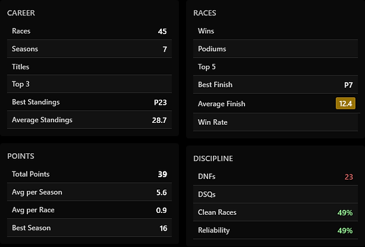Select the Avg per Race label
Image resolution: width=365 pixels, height=247 pixels.
33,210
